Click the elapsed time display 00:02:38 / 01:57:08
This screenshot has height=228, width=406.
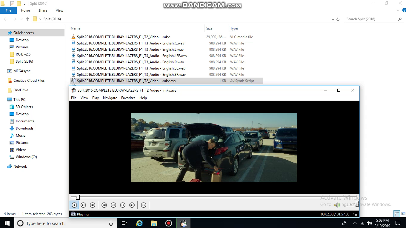click(x=335, y=214)
